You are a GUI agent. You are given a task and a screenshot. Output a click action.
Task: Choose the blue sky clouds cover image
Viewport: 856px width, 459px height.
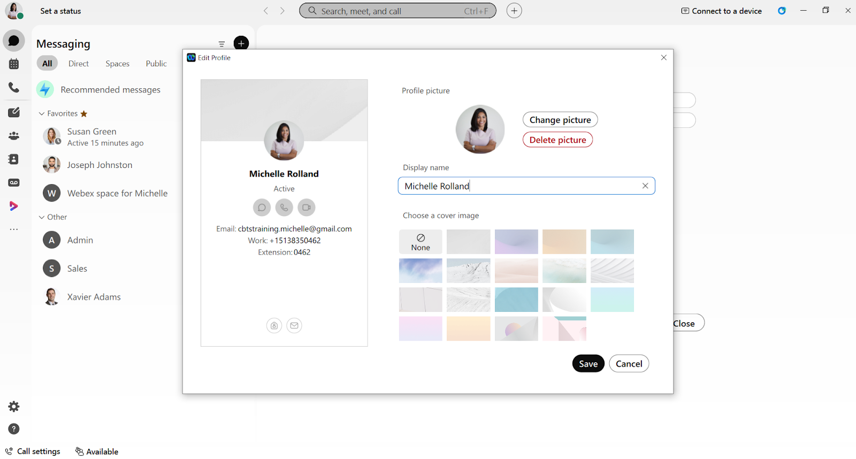[x=421, y=271]
